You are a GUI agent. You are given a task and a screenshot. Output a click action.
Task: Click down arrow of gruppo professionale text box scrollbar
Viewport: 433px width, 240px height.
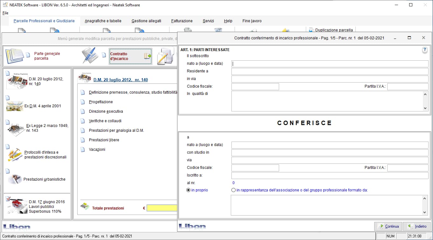pyautogui.click(x=425, y=212)
